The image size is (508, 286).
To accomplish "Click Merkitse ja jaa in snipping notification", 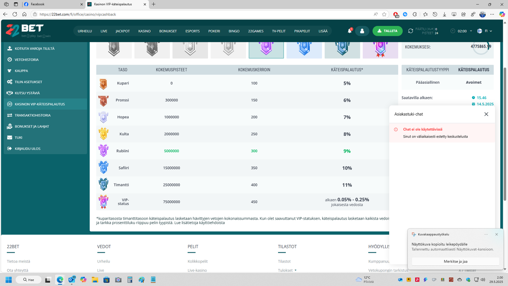I will (x=456, y=261).
